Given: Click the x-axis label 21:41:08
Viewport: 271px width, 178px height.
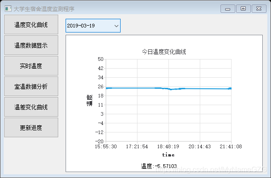Looking at the screenshot, I should click(231, 146).
